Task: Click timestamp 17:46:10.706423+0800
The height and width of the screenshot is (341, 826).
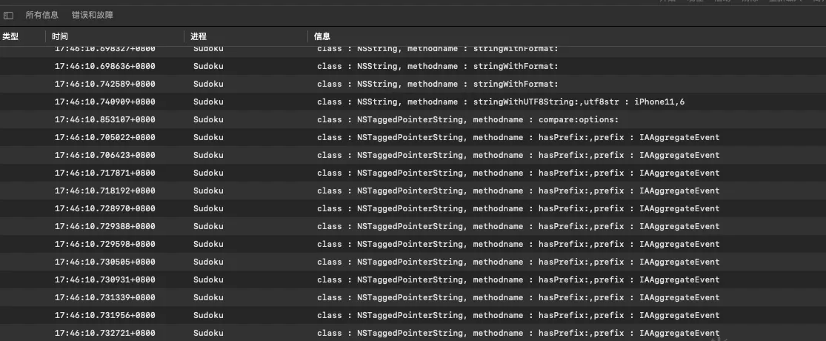Action: [x=105, y=155]
